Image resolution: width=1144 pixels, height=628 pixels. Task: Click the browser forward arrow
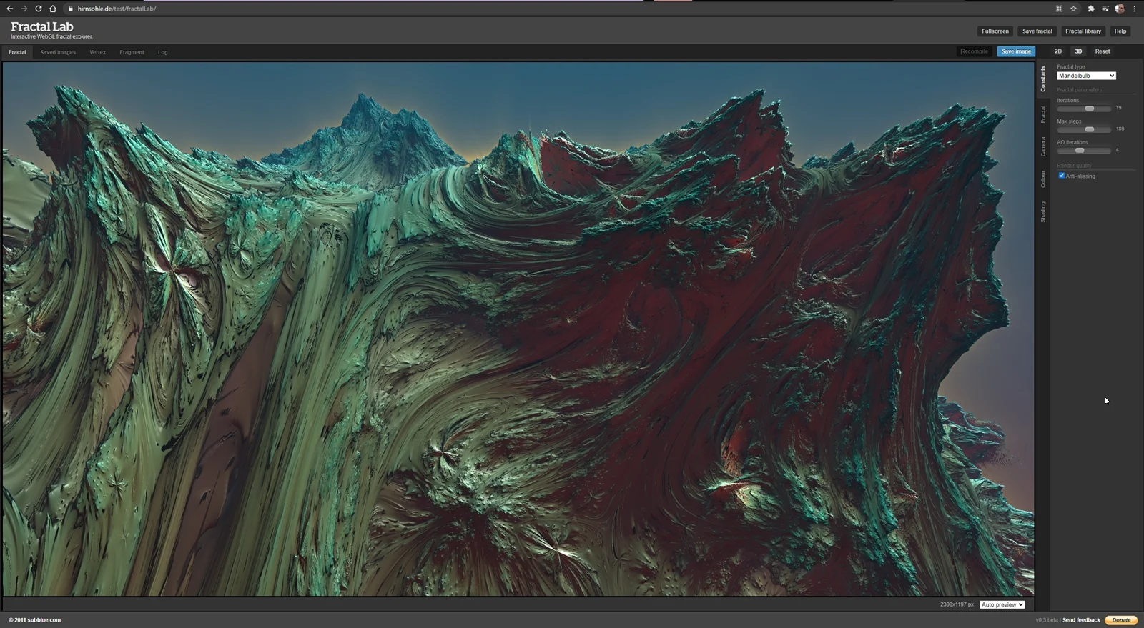click(24, 9)
